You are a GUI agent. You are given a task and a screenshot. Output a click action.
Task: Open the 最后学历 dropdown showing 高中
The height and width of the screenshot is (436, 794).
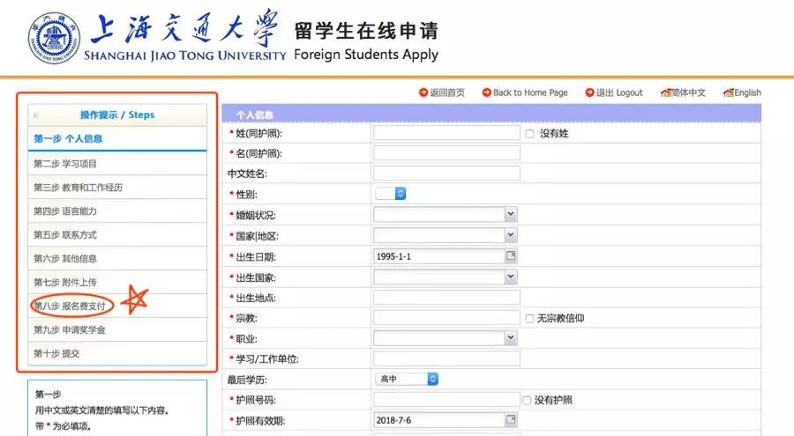[407, 379]
